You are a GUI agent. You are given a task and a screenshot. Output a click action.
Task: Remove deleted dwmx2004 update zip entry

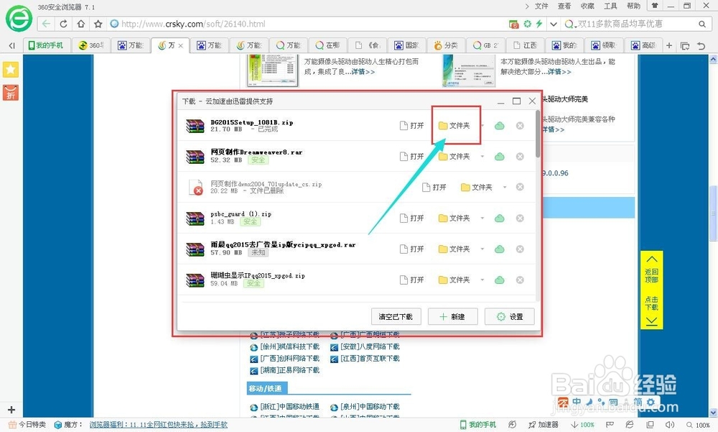click(520, 187)
